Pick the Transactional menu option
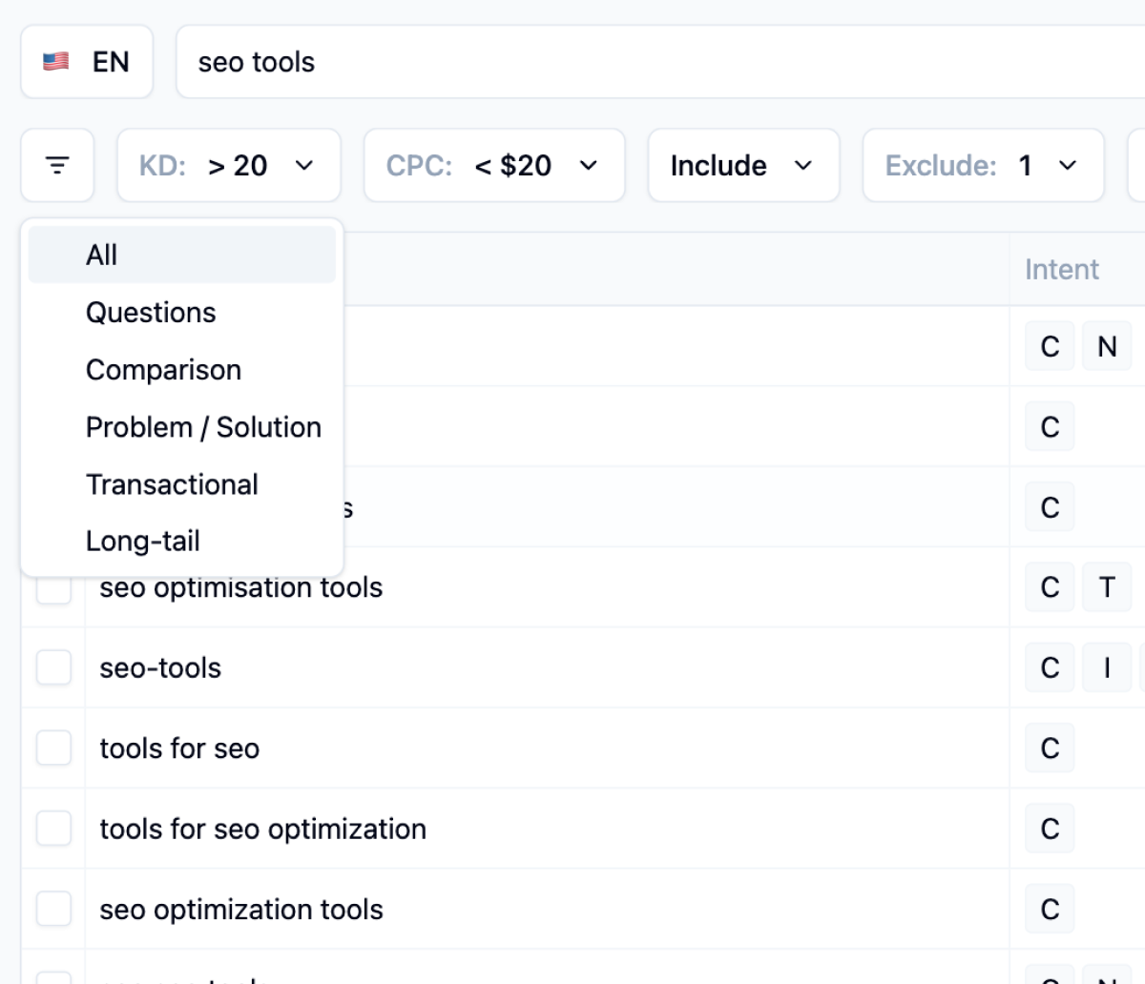 click(x=172, y=484)
